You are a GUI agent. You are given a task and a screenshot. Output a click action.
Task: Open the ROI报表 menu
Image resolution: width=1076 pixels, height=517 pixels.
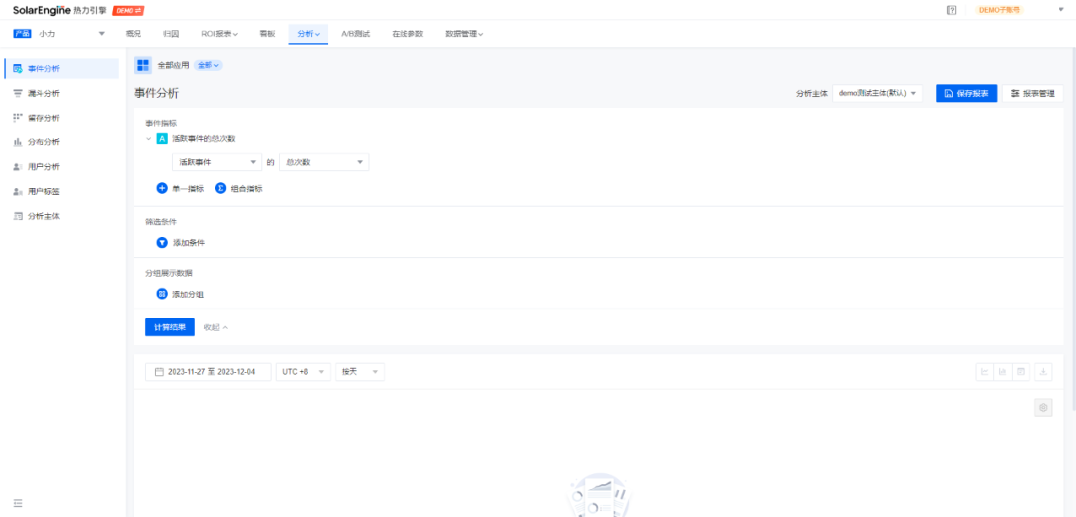(x=219, y=34)
